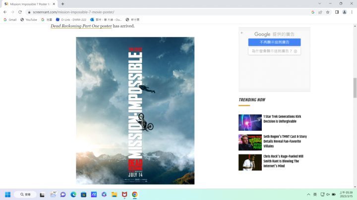Image resolution: width=357 pixels, height=200 pixels.
Task: Click the taskbar search box
Action: click(x=25, y=195)
